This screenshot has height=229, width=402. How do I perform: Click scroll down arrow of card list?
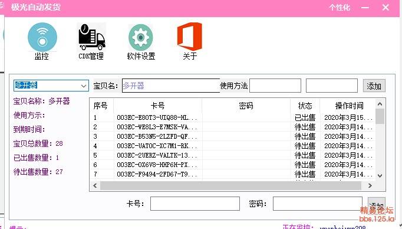[x=380, y=176]
